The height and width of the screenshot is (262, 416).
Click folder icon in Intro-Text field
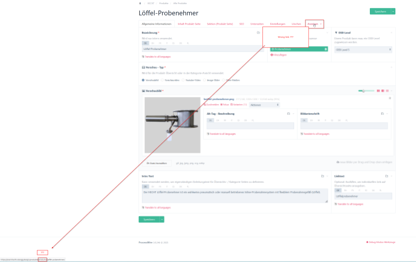pyautogui.click(x=322, y=176)
